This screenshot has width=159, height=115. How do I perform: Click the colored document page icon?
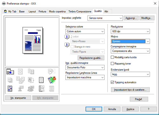[10, 89]
